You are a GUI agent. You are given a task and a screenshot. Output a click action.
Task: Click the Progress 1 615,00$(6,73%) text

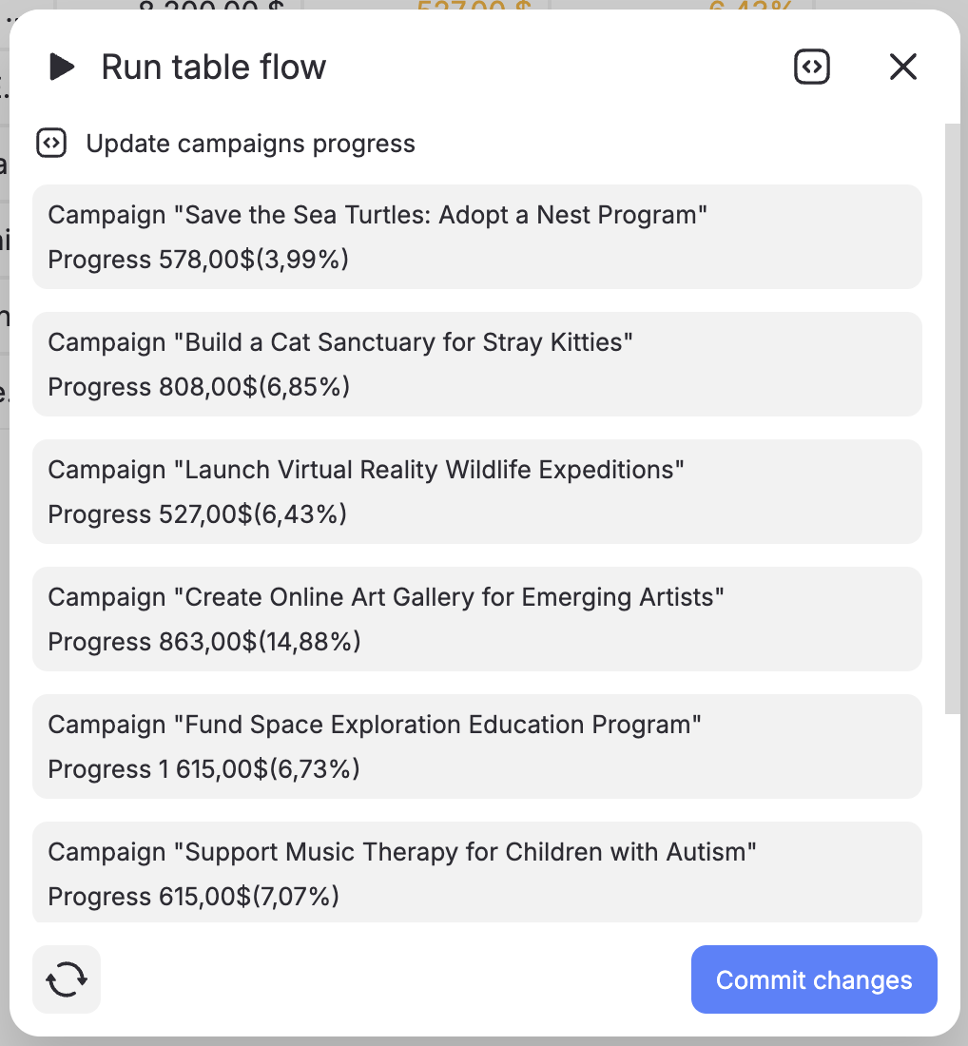click(x=203, y=769)
